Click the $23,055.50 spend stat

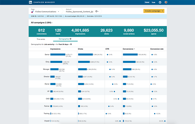(153, 32)
